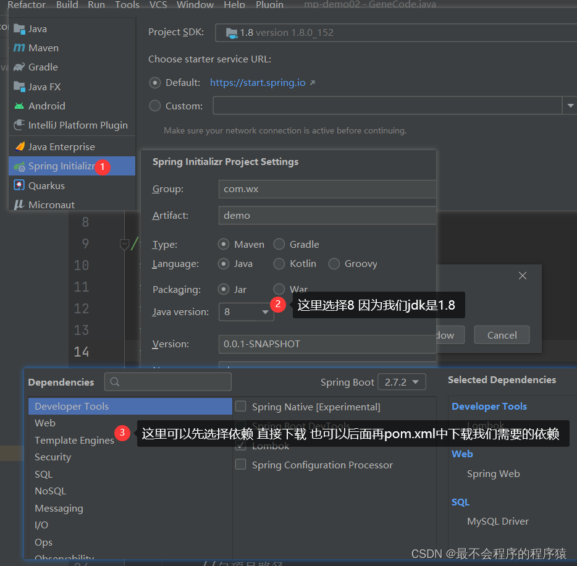The width and height of the screenshot is (577, 566).
Task: Click into the Group field
Action: click(327, 189)
